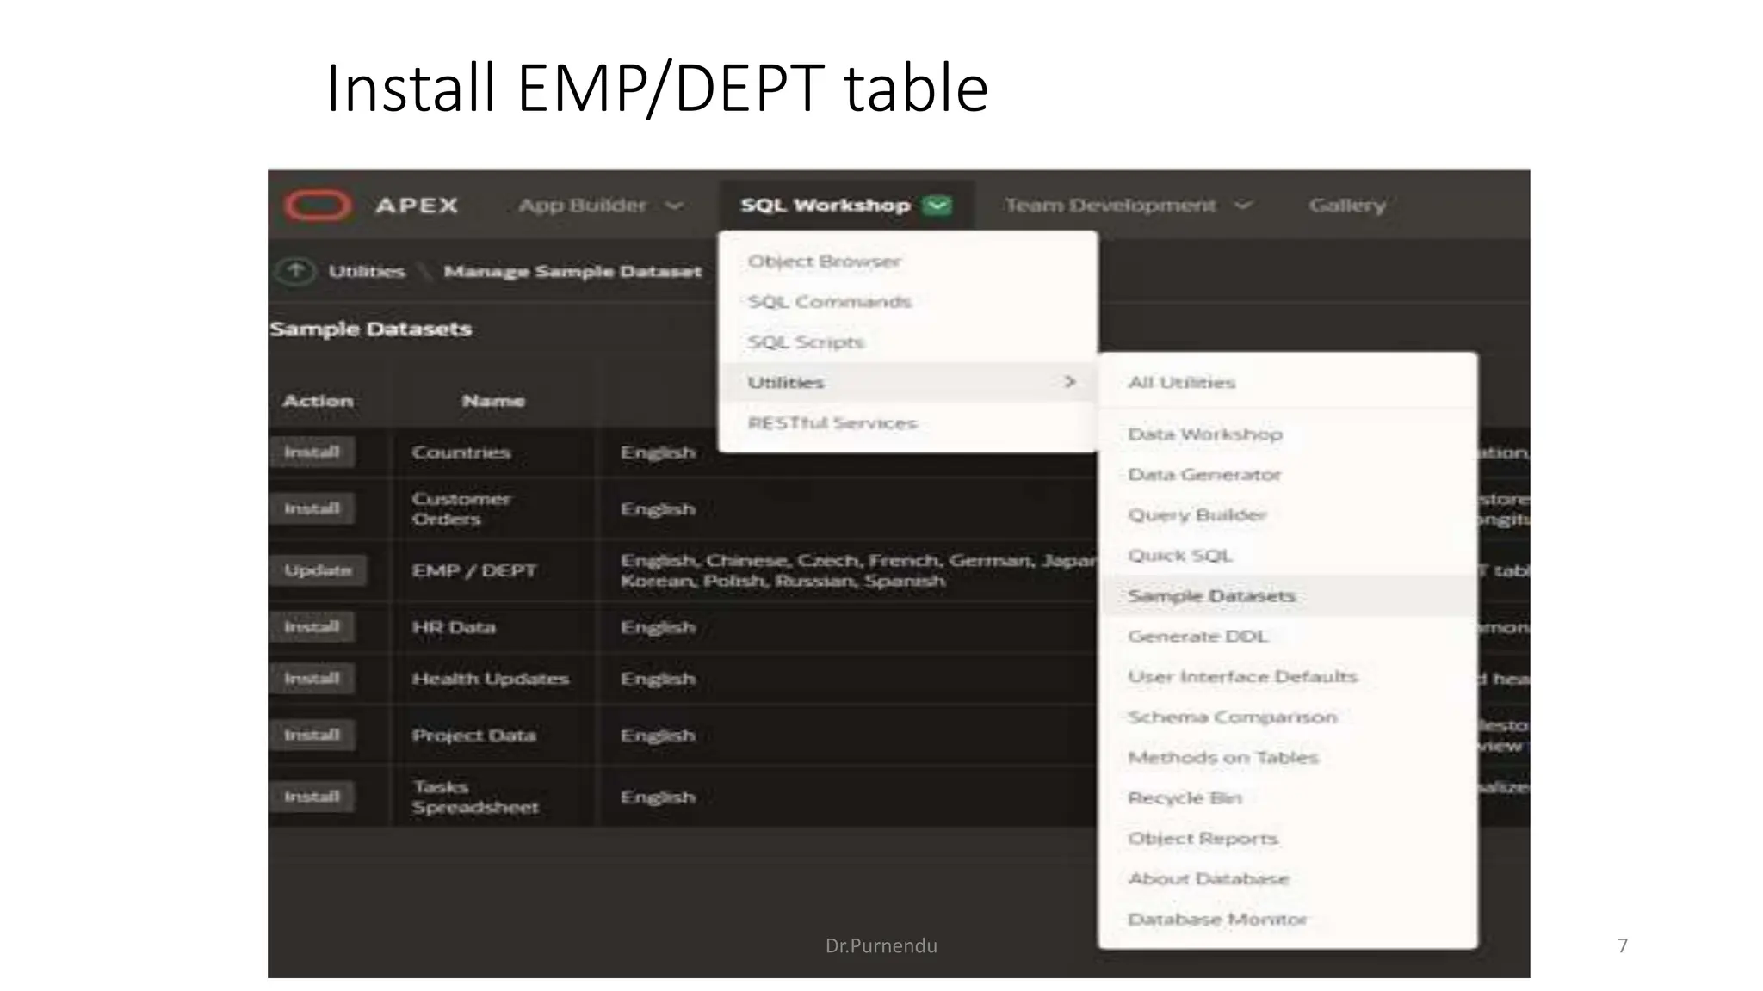The height and width of the screenshot is (991, 1763).
Task: Click the App Builder menu label
Action: [582, 206]
